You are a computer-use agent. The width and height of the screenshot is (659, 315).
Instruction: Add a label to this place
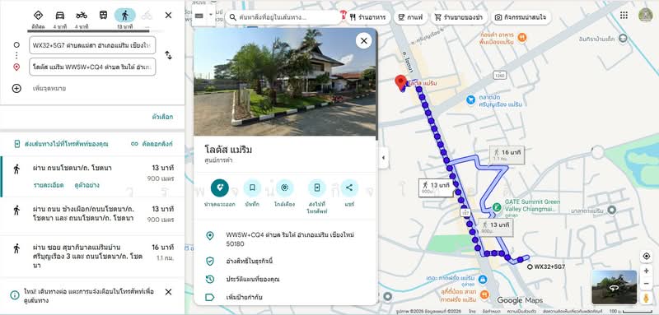coord(285,298)
